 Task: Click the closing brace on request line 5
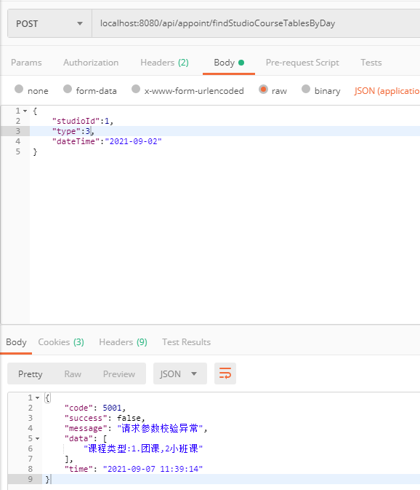(35, 151)
